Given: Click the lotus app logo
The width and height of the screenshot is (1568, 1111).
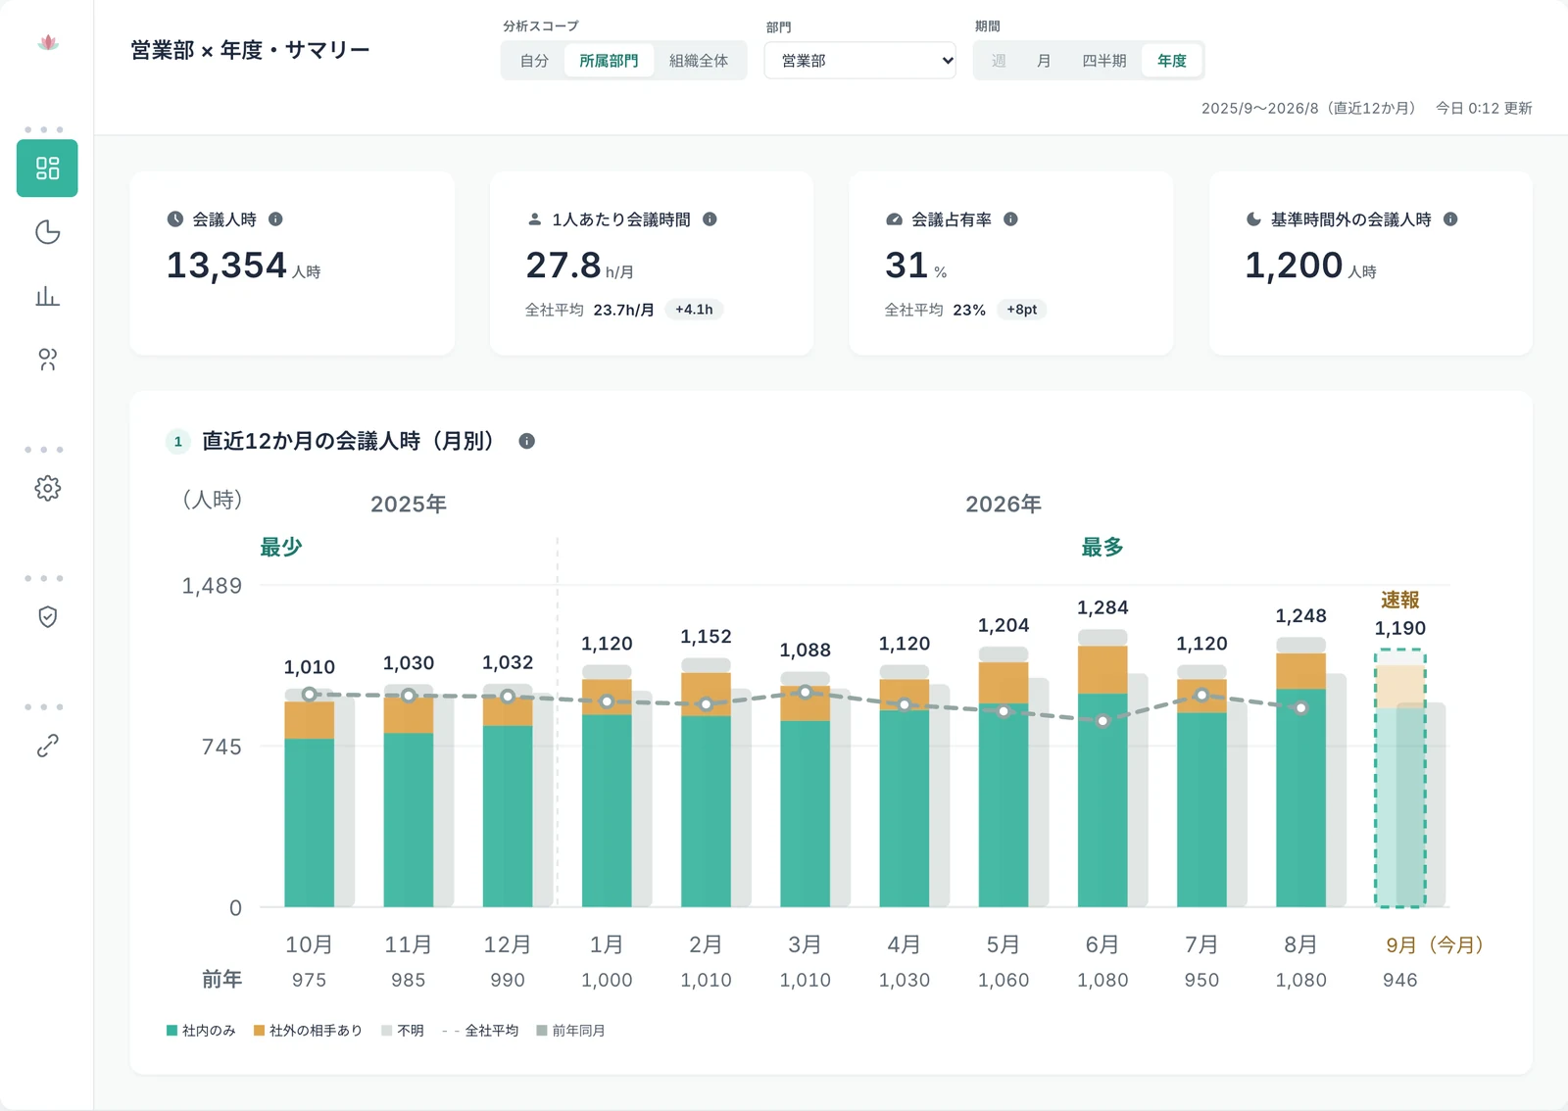Looking at the screenshot, I should (47, 42).
